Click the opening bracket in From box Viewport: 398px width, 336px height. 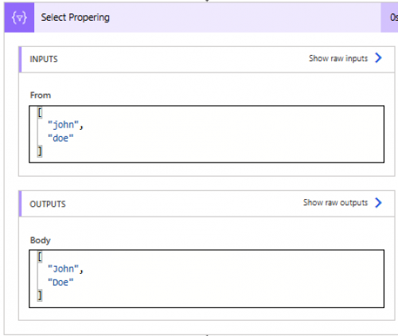click(40, 112)
